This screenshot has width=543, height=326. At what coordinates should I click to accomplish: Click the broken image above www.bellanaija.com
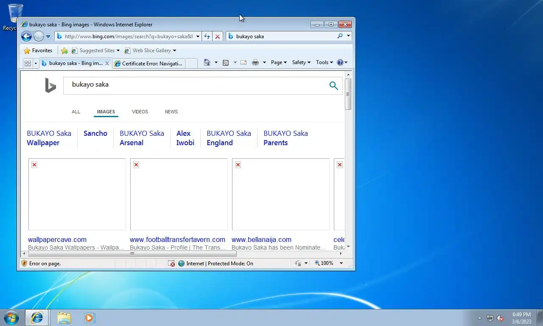[280, 194]
